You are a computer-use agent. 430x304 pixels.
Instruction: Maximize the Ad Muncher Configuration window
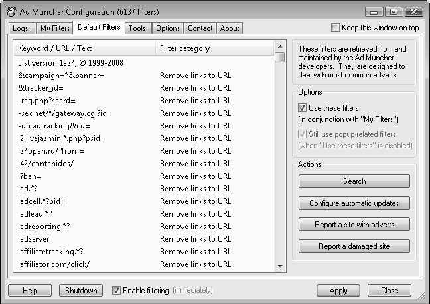pyautogui.click(x=394, y=12)
